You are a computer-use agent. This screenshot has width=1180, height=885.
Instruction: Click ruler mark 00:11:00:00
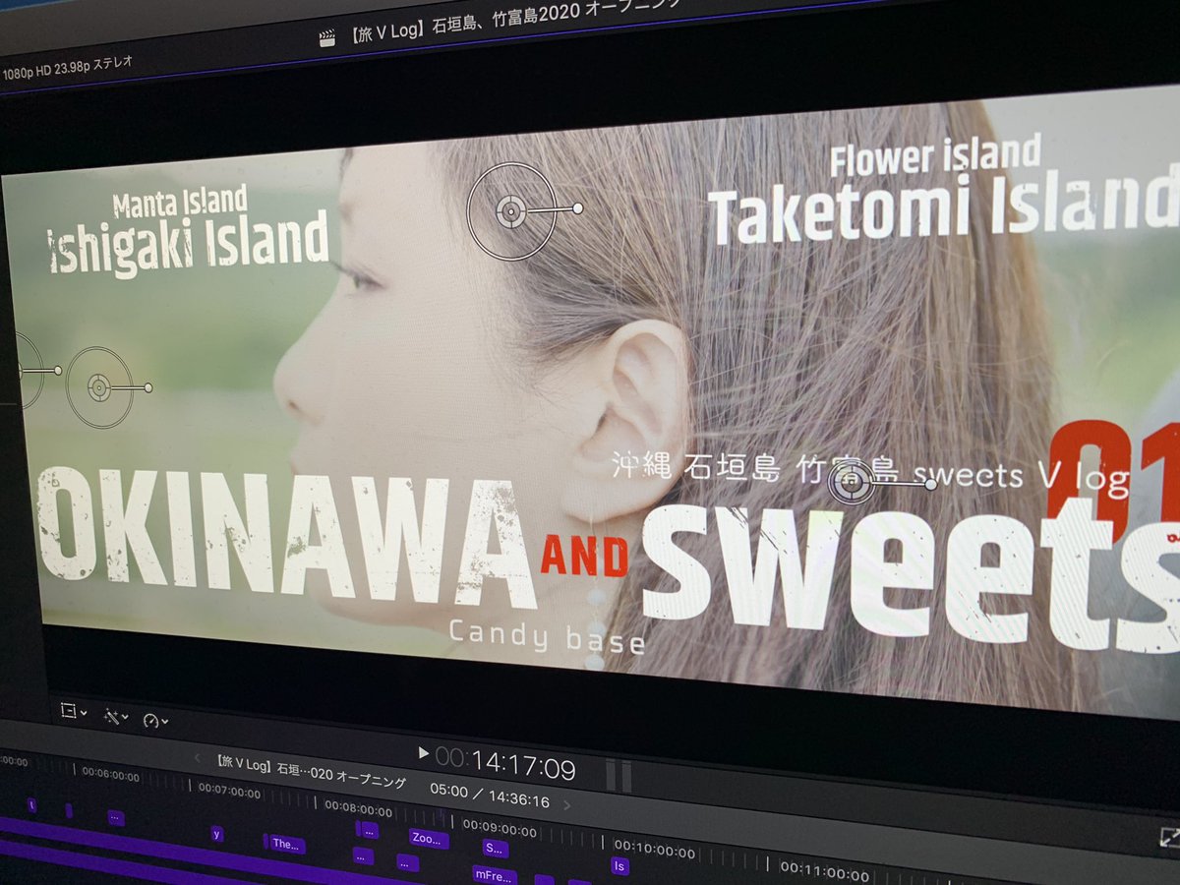(x=824, y=871)
